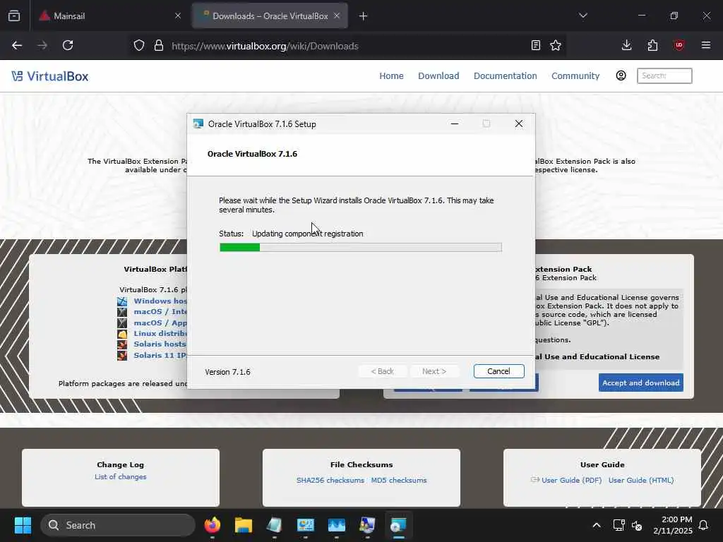The image size is (723, 542).
Task: Reload the current page
Action: [68, 45]
